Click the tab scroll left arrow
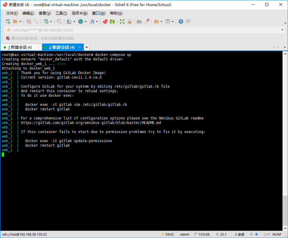The height and width of the screenshot is (238, 288). (274, 47)
